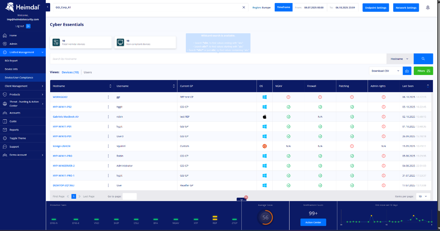
Task: Open the Items per page dropdown
Action: coord(423,196)
